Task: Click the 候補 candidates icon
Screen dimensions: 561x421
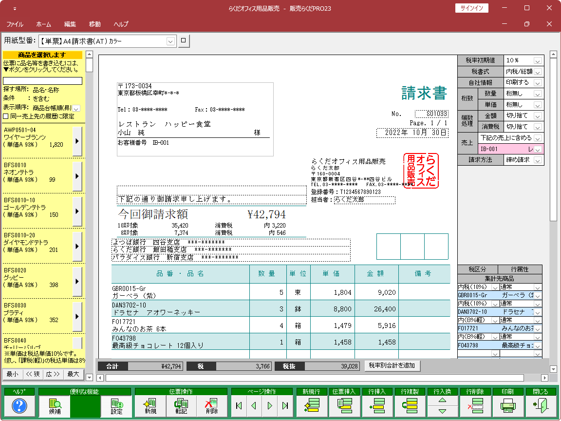Action: tap(55, 405)
